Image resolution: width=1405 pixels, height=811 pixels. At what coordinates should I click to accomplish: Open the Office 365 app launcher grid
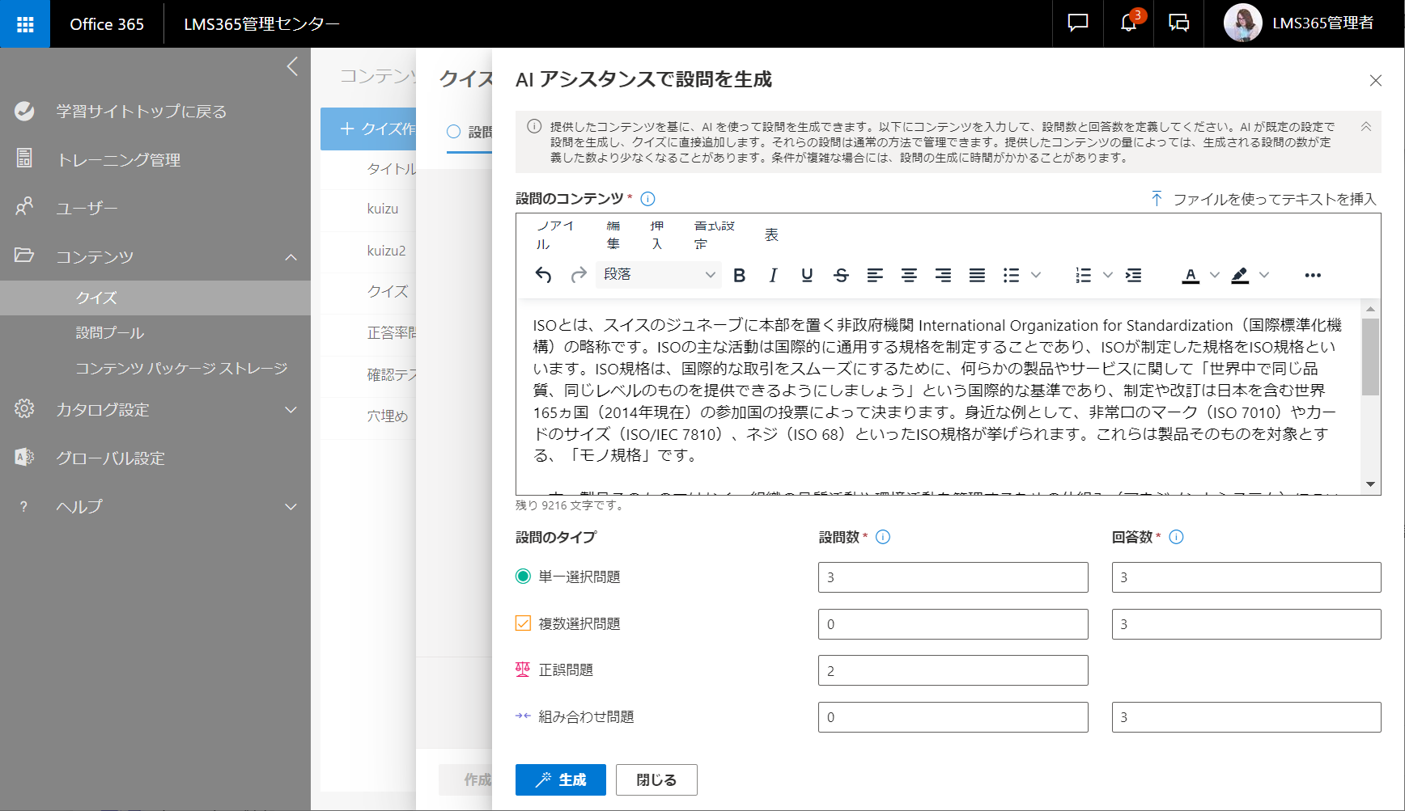pos(25,24)
